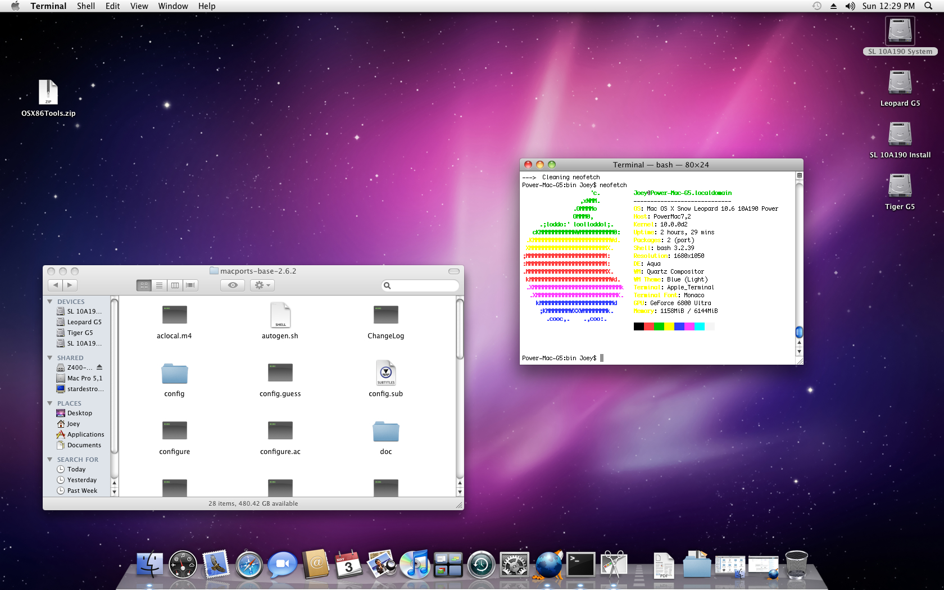The height and width of the screenshot is (590, 944).
Task: Open the Window menu in menu bar
Action: pos(173,6)
